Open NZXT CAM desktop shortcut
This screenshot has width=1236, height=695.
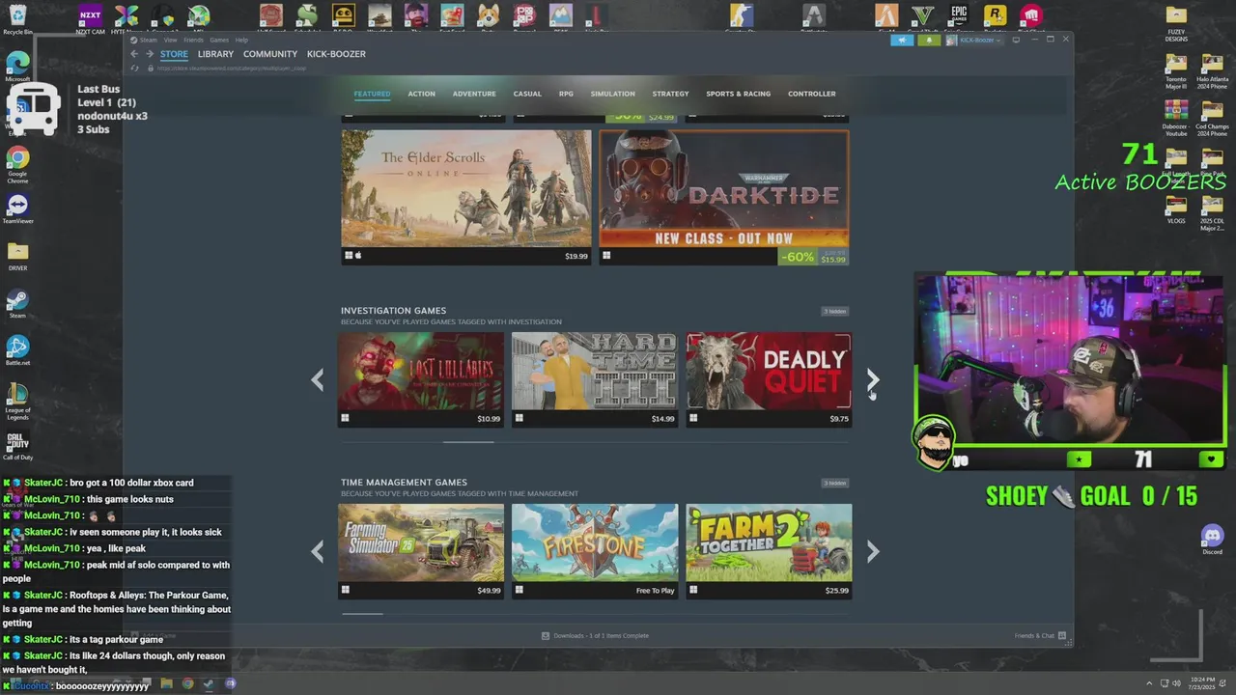pyautogui.click(x=90, y=19)
